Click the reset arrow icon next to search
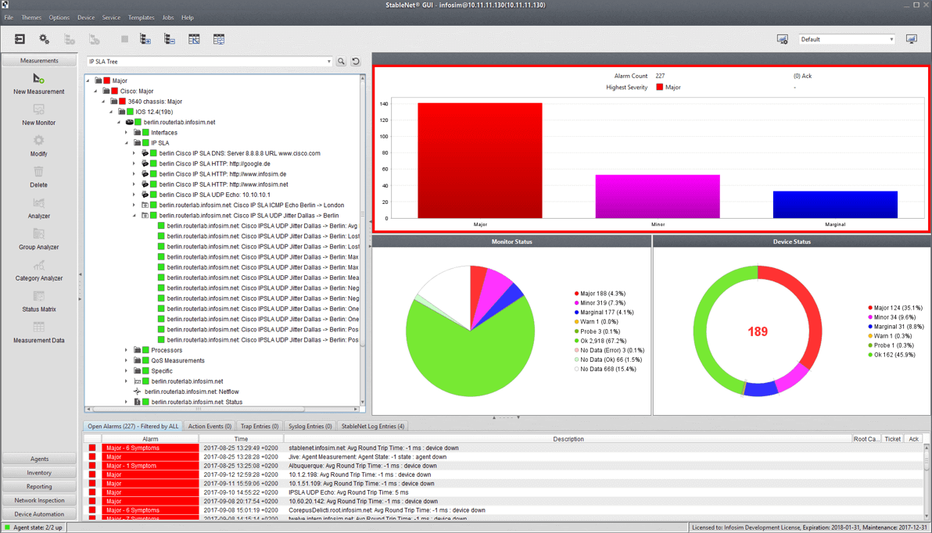932x533 pixels. (x=356, y=62)
